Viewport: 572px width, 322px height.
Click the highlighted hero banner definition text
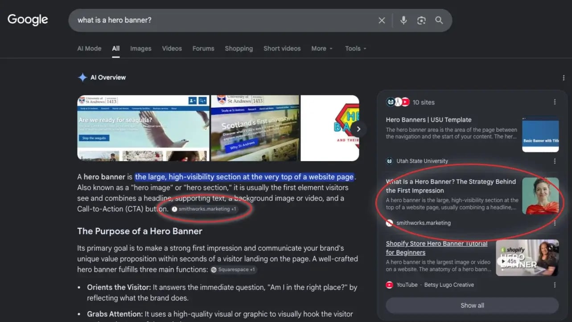[x=244, y=177]
